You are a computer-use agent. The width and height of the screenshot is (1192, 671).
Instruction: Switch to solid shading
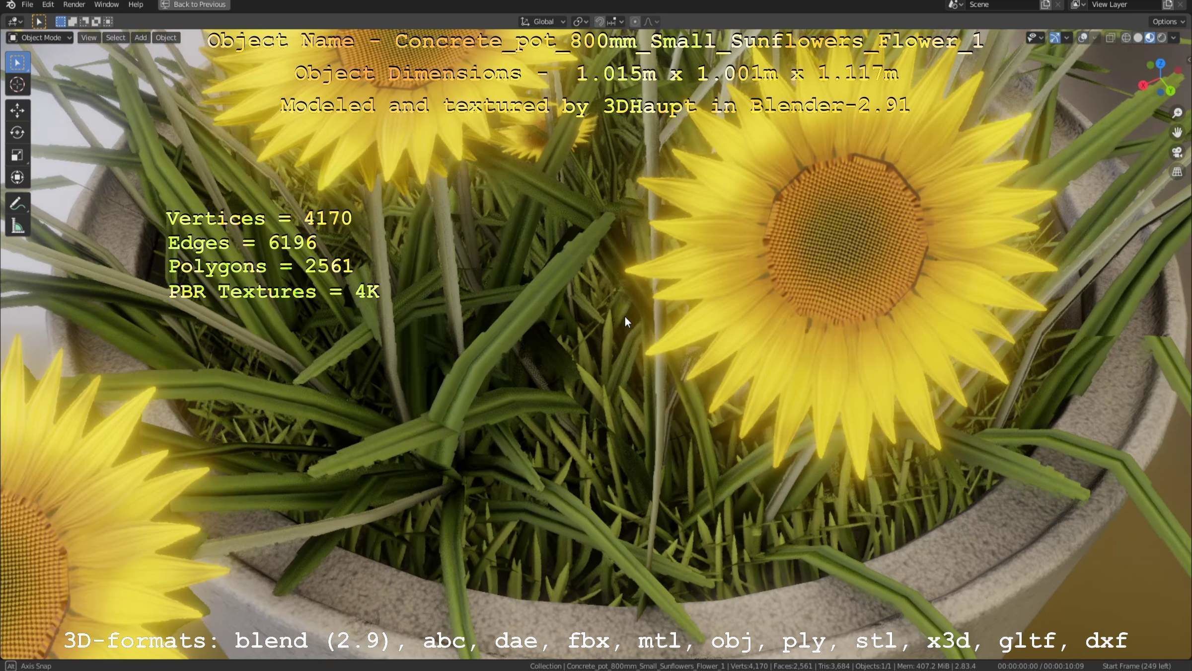(1138, 38)
